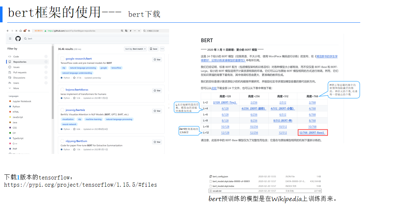Stop page loading with X icon
The image size is (396, 222).
coord(16,31)
